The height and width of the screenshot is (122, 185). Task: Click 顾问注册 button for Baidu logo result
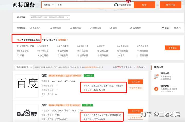click(135, 111)
